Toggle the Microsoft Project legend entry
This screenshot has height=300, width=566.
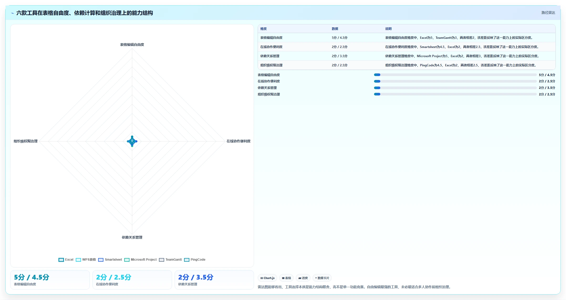click(141, 260)
